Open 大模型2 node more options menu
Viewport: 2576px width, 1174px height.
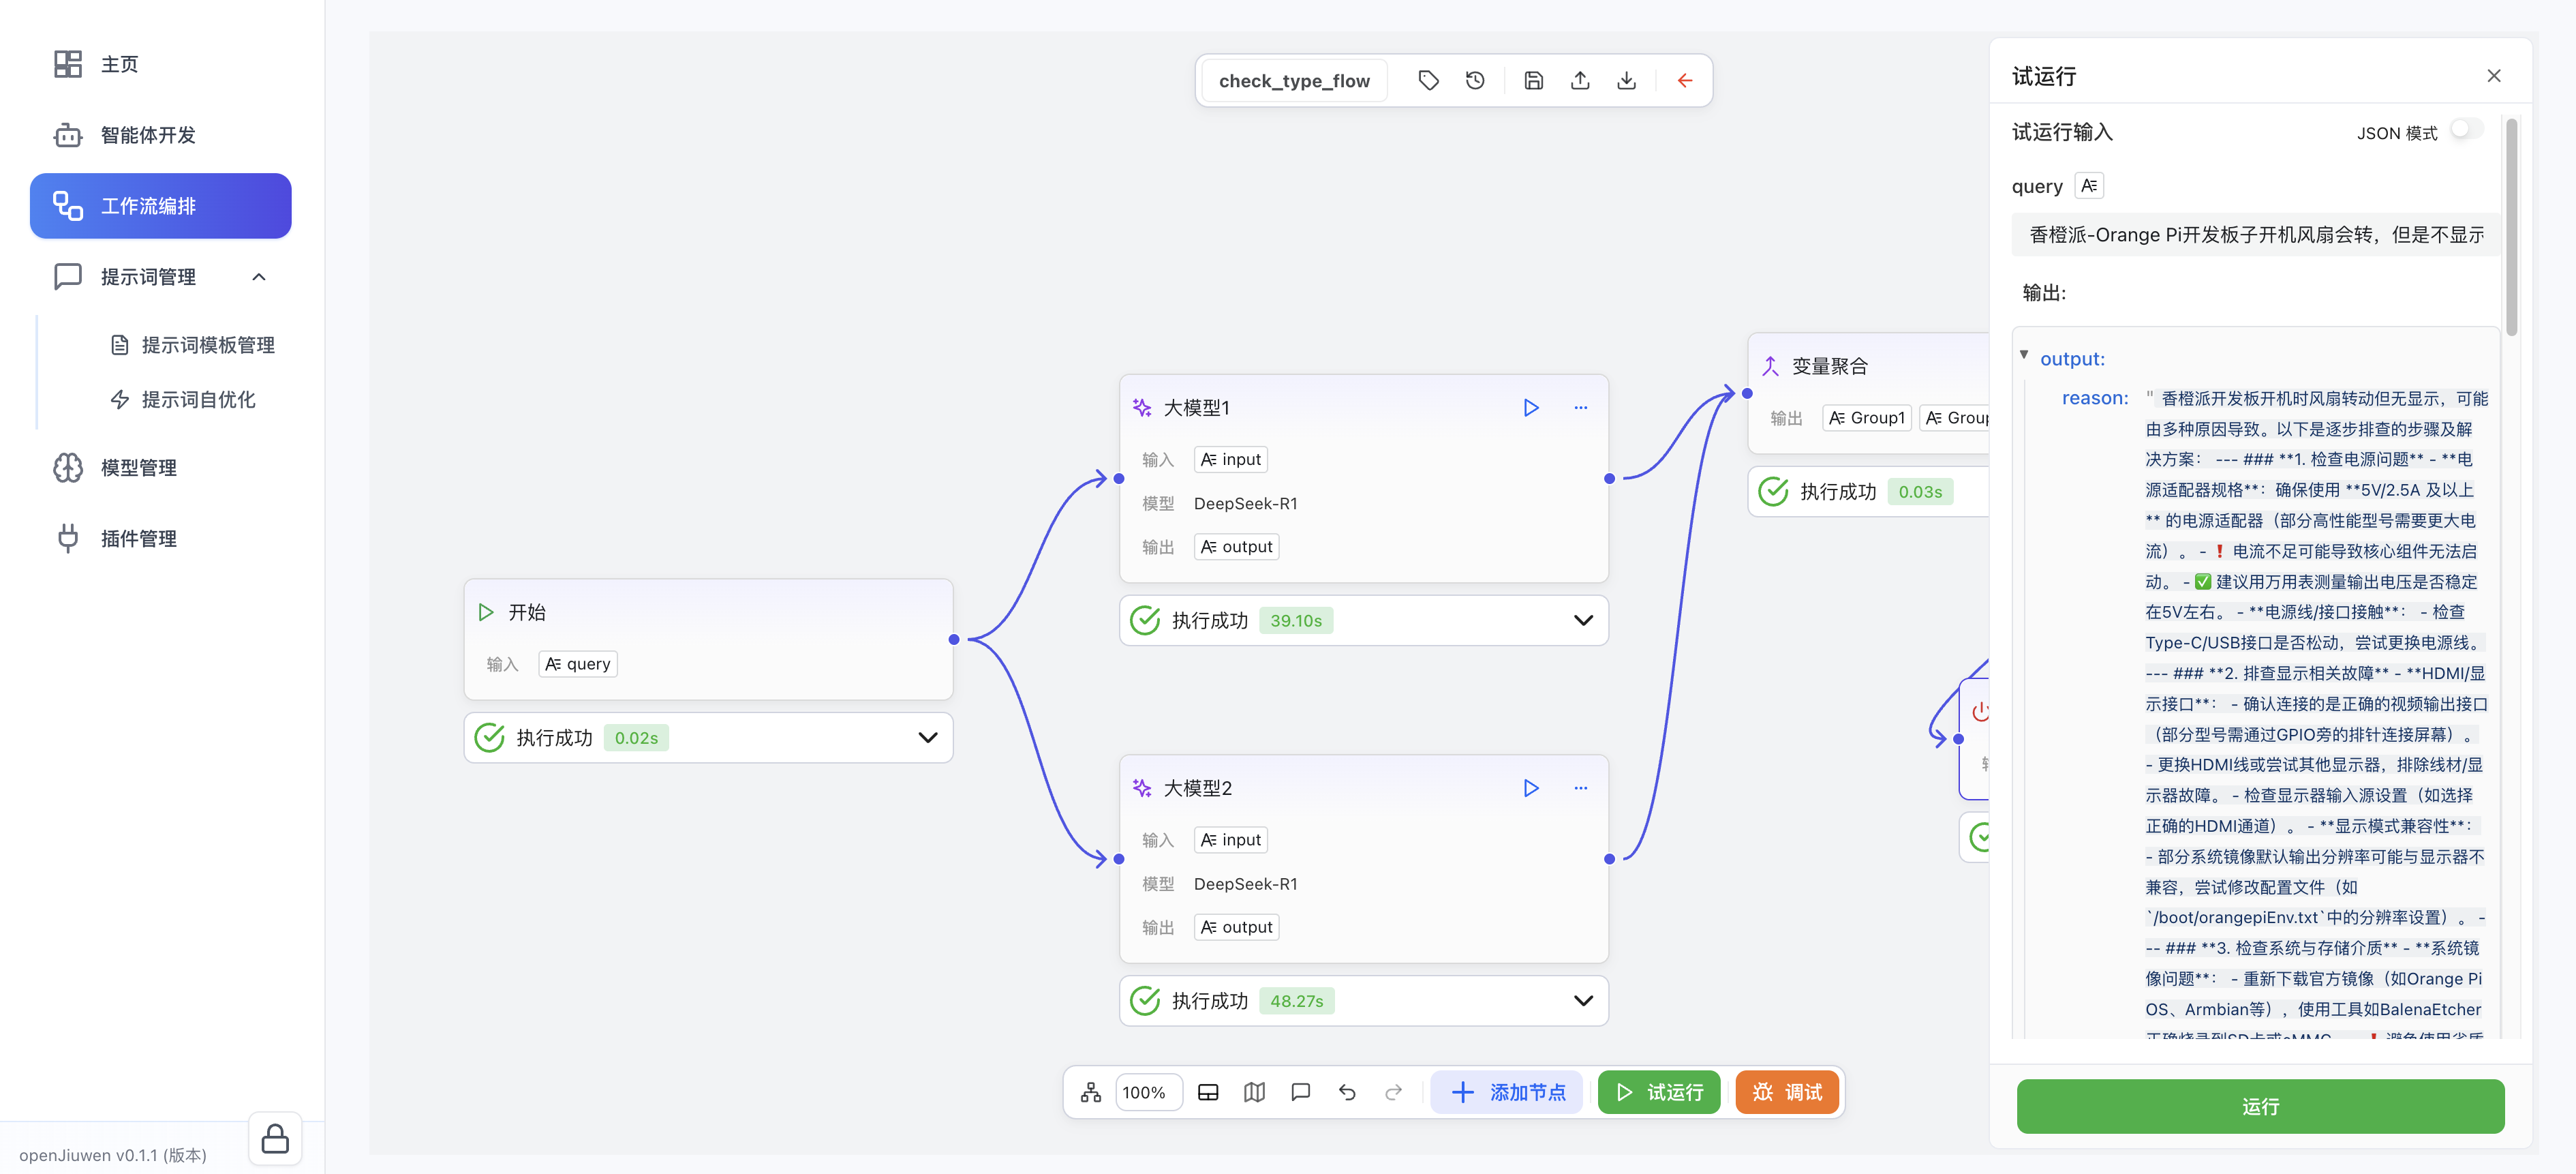point(1580,788)
